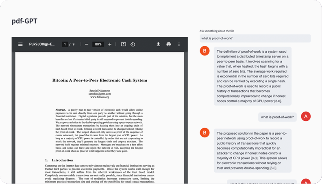Download the PDF file
The height and width of the screenshot is (184, 322).
159,44
